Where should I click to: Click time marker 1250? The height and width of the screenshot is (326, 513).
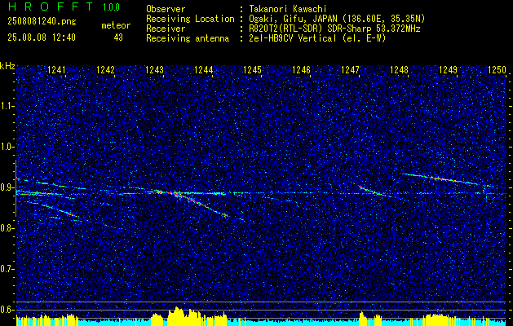497,70
